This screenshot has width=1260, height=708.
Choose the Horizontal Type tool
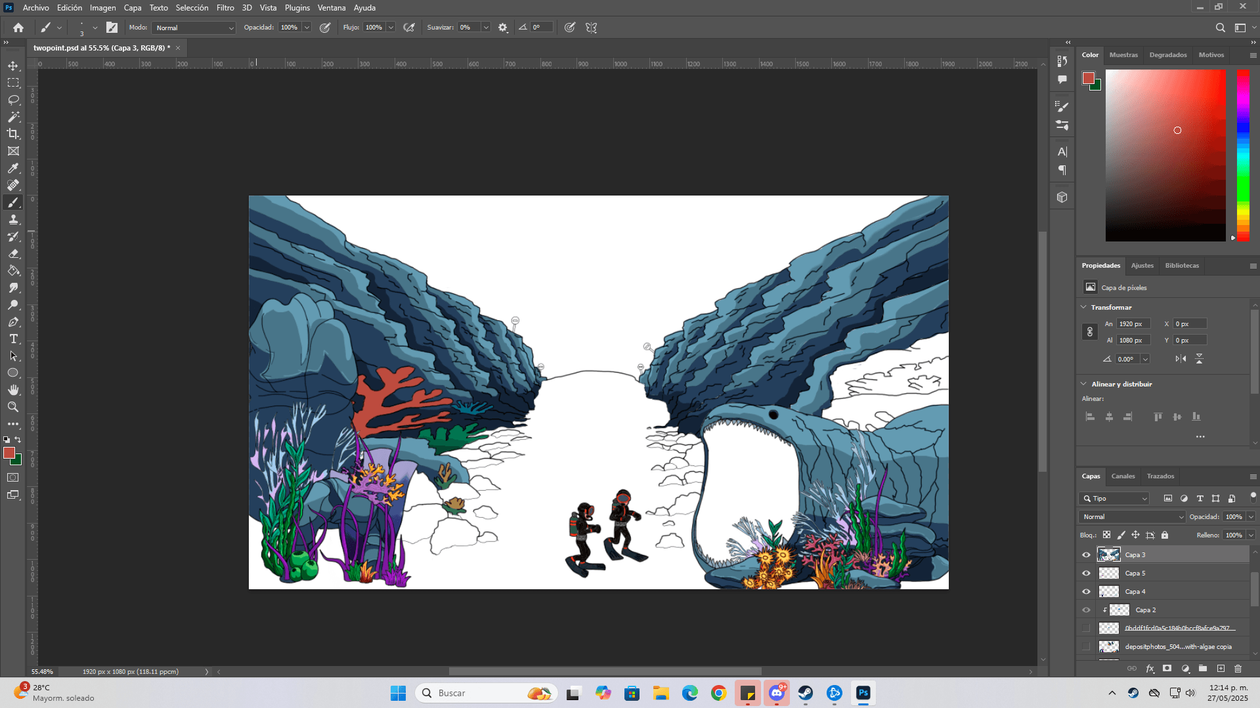pos(13,339)
